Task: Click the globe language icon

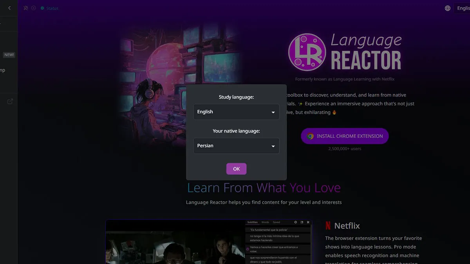Action: [x=448, y=8]
